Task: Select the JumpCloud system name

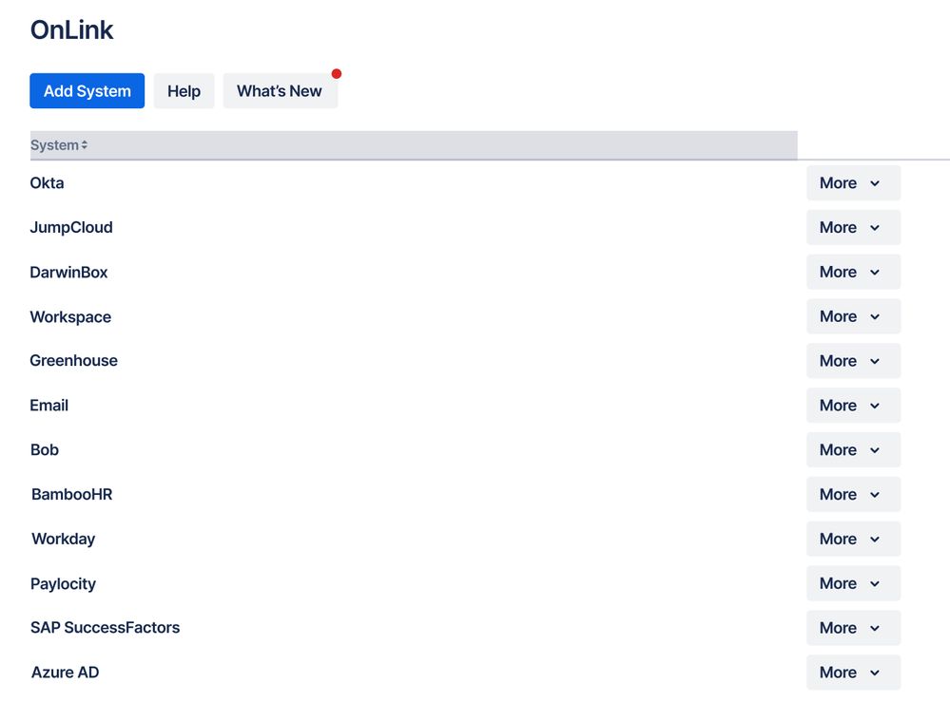Action: pyautogui.click(x=71, y=228)
